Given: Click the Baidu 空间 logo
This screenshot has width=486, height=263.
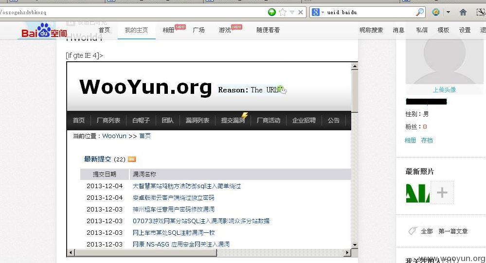Looking at the screenshot, I should [x=44, y=31].
